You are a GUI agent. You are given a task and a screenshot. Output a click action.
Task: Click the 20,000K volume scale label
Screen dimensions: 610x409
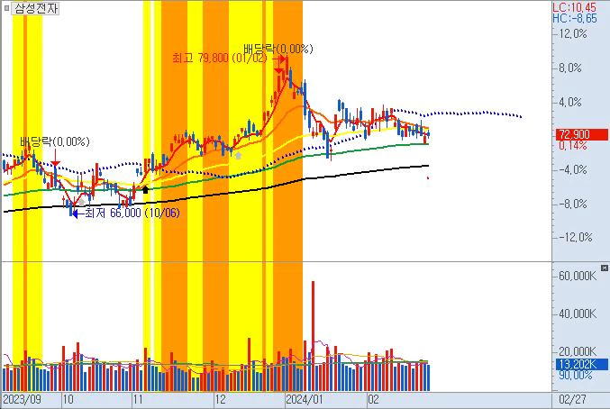[x=578, y=351]
